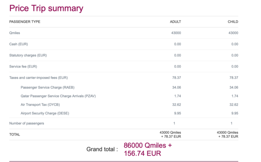Image resolution: width=261 pixels, height=162 pixels.
Task: Select child Statutory charges value 0.00
Action: click(x=235, y=55)
